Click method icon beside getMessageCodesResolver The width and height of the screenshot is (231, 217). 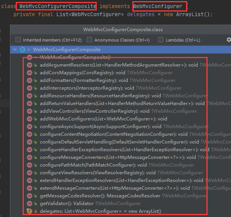coord(30,195)
